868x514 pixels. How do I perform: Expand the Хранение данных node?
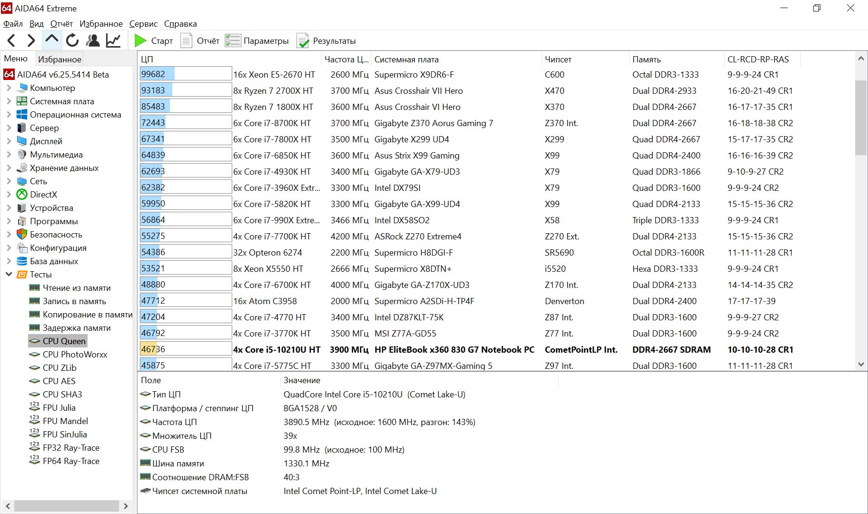pos(9,168)
